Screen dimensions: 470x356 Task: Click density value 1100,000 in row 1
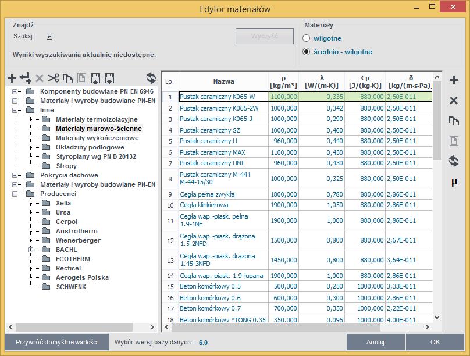(283, 97)
